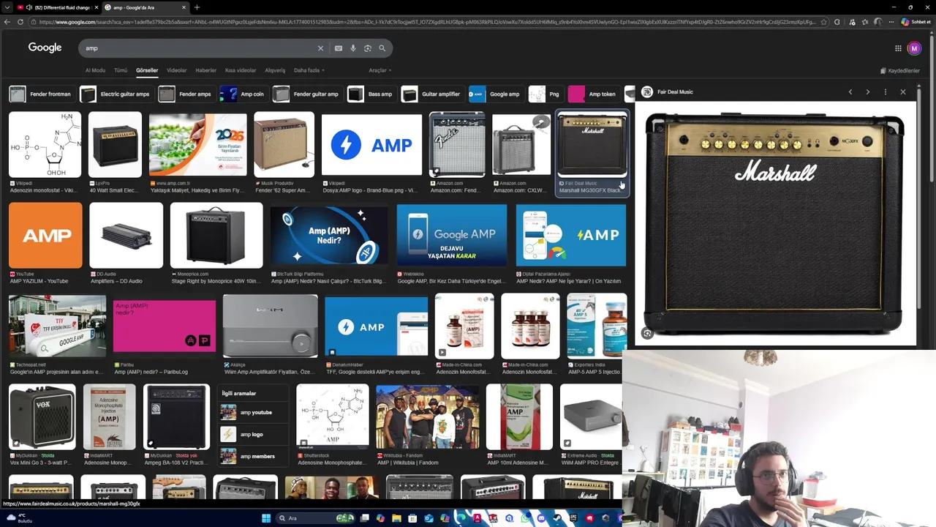Search by image with the Lens camera icon

tap(367, 48)
